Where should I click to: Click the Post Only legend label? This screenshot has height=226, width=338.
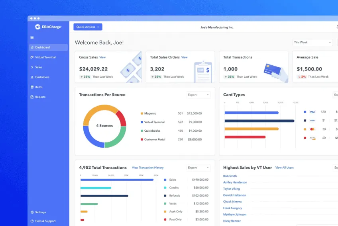[175, 220]
